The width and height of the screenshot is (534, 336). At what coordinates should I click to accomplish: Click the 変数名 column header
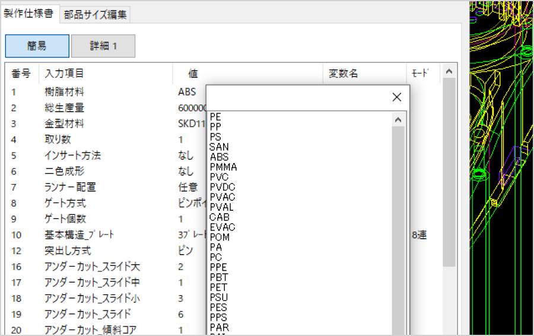point(344,74)
